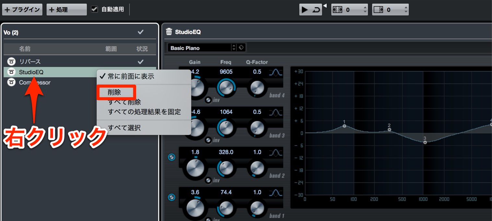Image resolution: width=492 pixels, height=221 pixels.
Task: Click the band 4 Q-Factor knob
Action: coord(257,87)
